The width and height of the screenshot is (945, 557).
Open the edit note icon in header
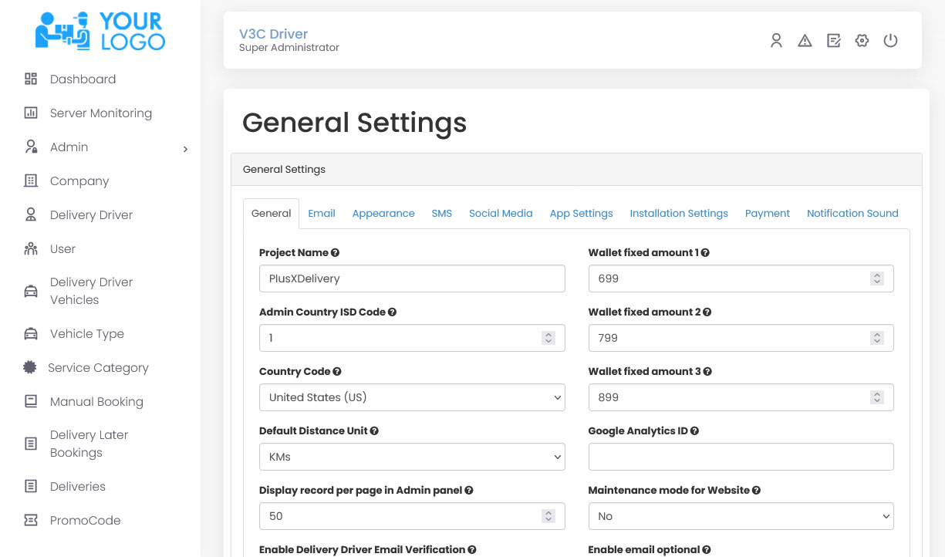pos(834,41)
